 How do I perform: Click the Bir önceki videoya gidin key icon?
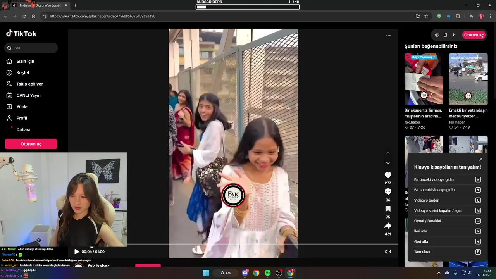click(x=478, y=179)
